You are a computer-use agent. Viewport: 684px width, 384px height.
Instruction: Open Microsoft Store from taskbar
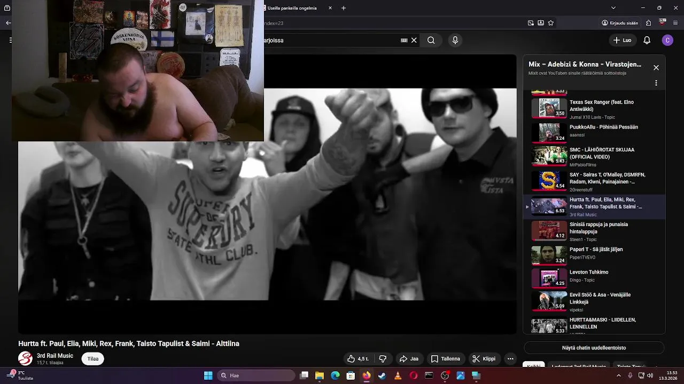[351, 375]
